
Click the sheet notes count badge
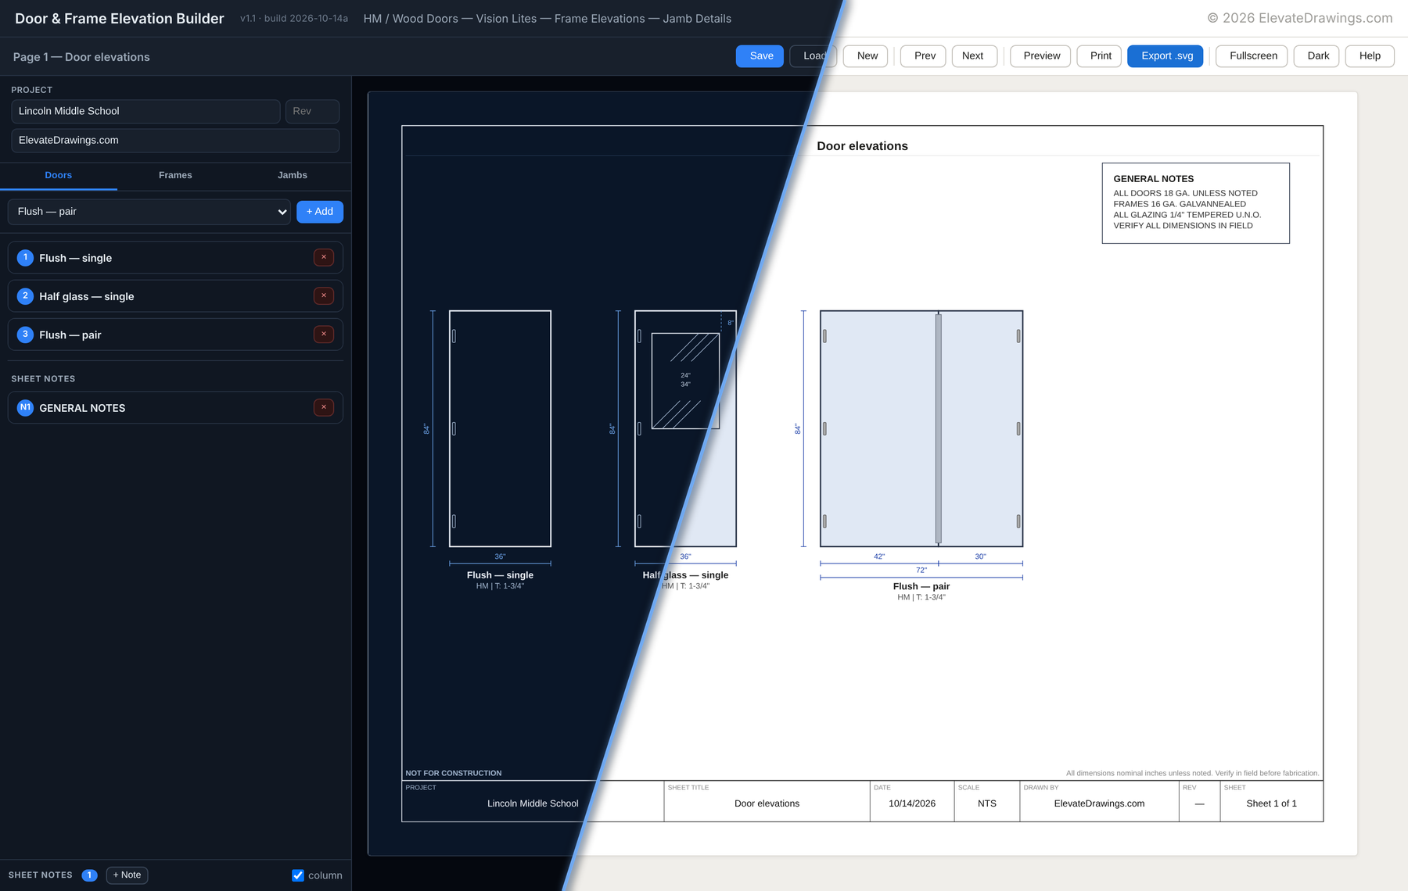click(89, 875)
